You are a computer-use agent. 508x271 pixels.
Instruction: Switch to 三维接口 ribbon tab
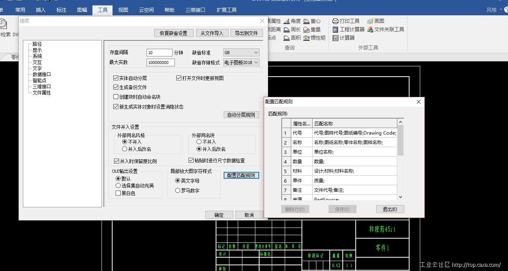pos(195,10)
